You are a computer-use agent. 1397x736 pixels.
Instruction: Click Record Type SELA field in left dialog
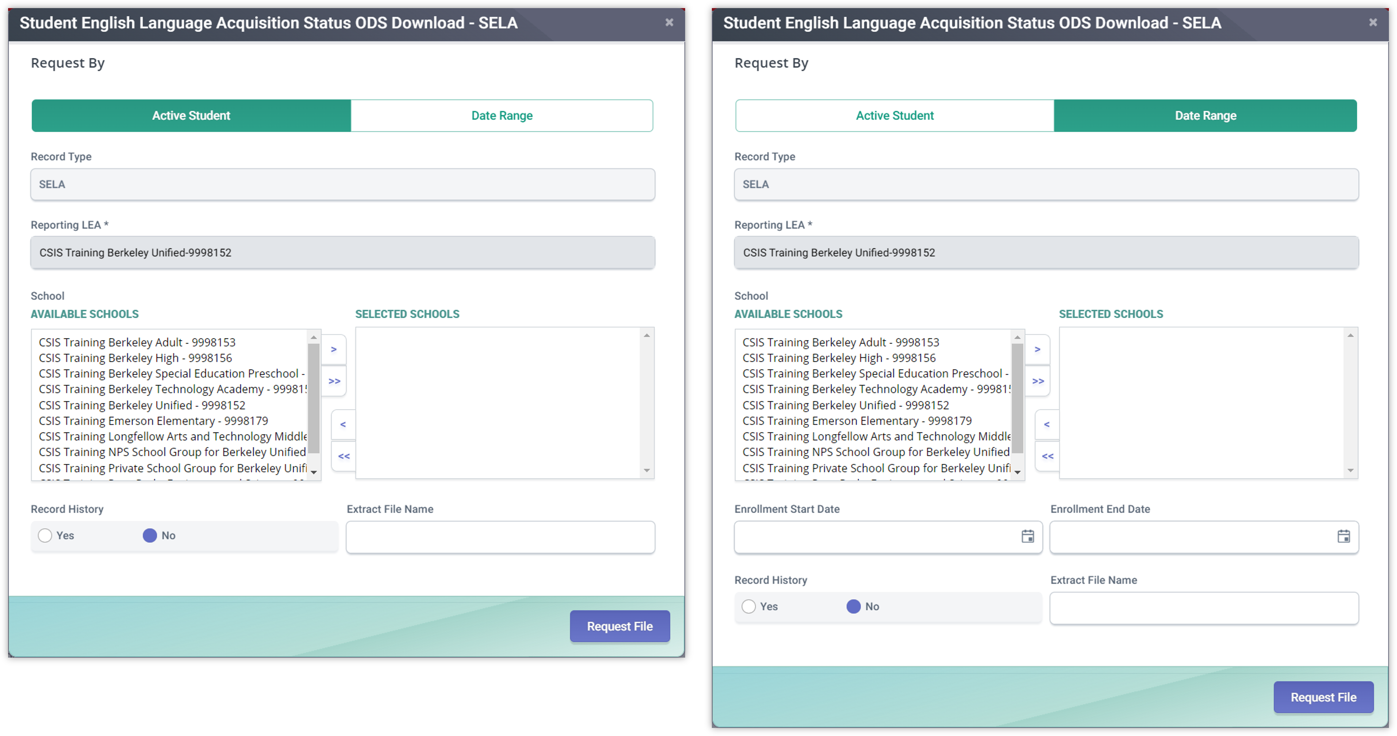pyautogui.click(x=343, y=184)
